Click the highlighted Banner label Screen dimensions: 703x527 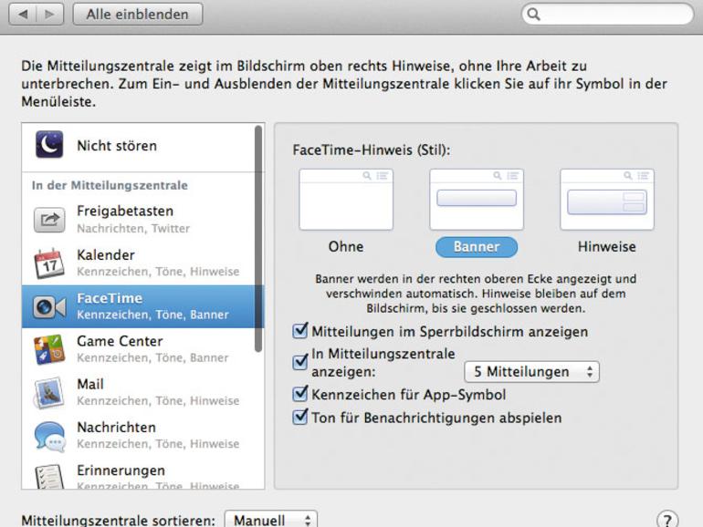pyautogui.click(x=477, y=247)
